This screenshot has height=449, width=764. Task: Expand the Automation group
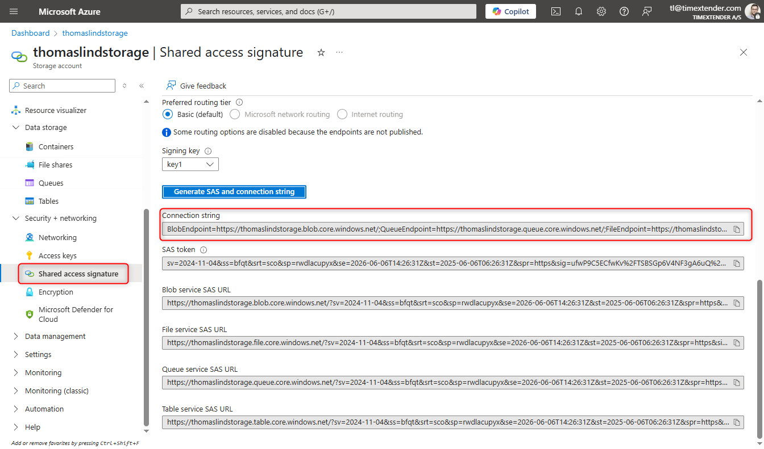16,409
